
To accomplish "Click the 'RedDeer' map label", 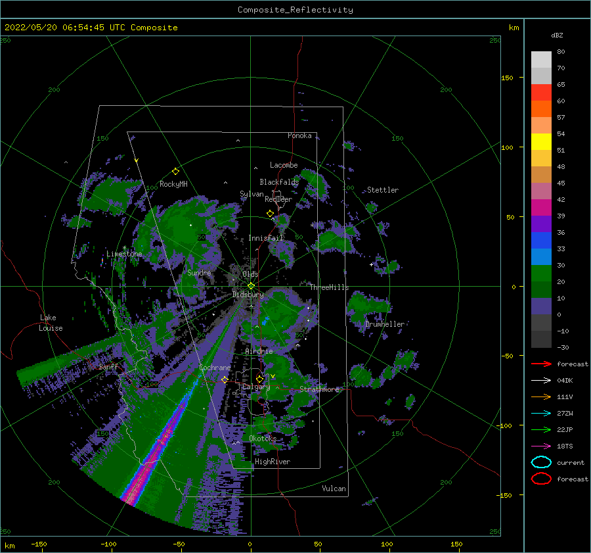I will pos(278,199).
